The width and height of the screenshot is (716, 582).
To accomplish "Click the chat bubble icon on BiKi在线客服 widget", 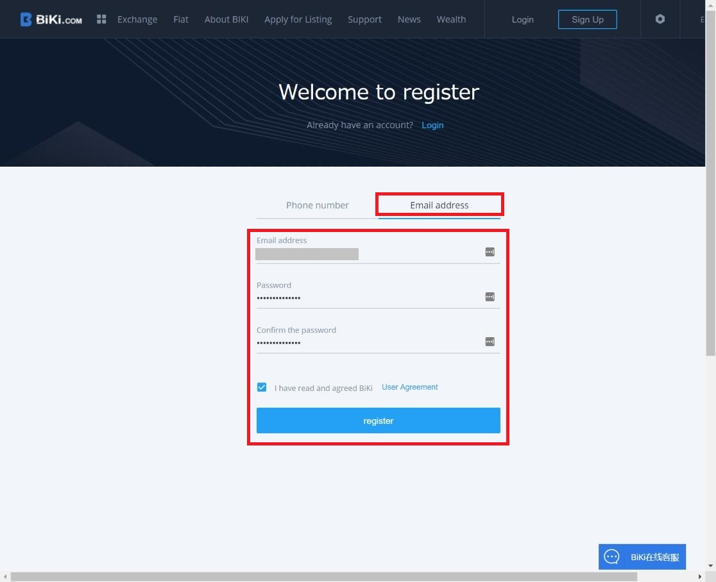I will [612, 556].
